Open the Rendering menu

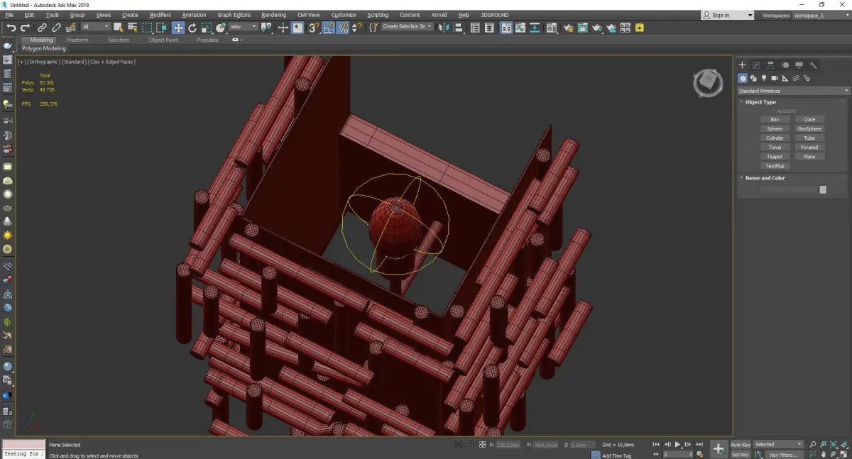pyautogui.click(x=273, y=15)
